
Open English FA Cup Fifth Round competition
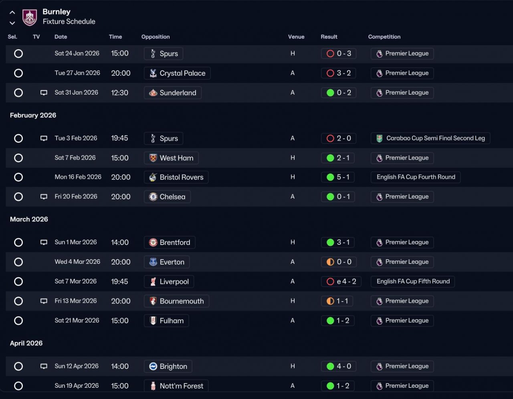(413, 282)
